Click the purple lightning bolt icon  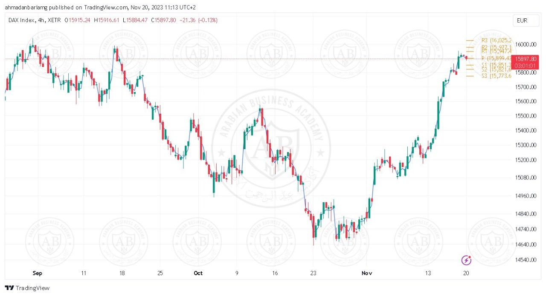466,260
